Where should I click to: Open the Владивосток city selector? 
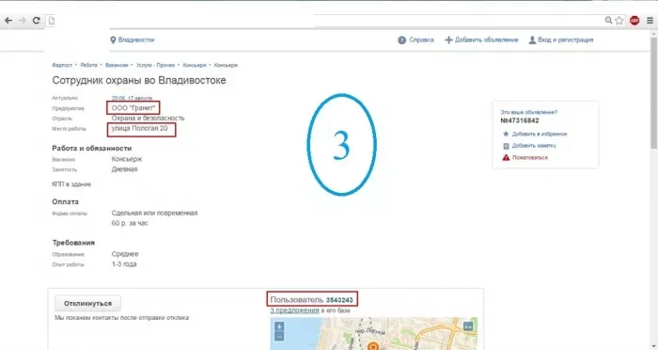pyautogui.click(x=136, y=40)
